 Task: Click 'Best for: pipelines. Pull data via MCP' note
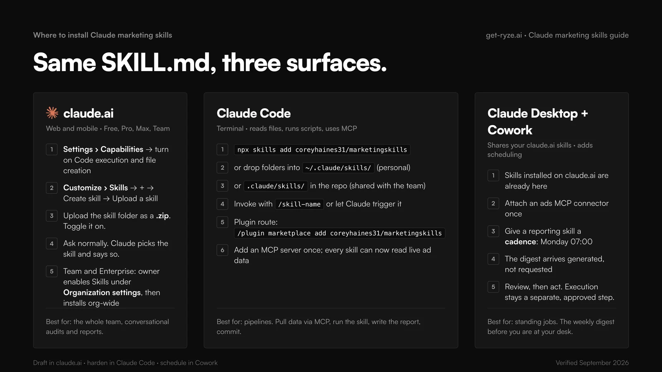(319, 327)
